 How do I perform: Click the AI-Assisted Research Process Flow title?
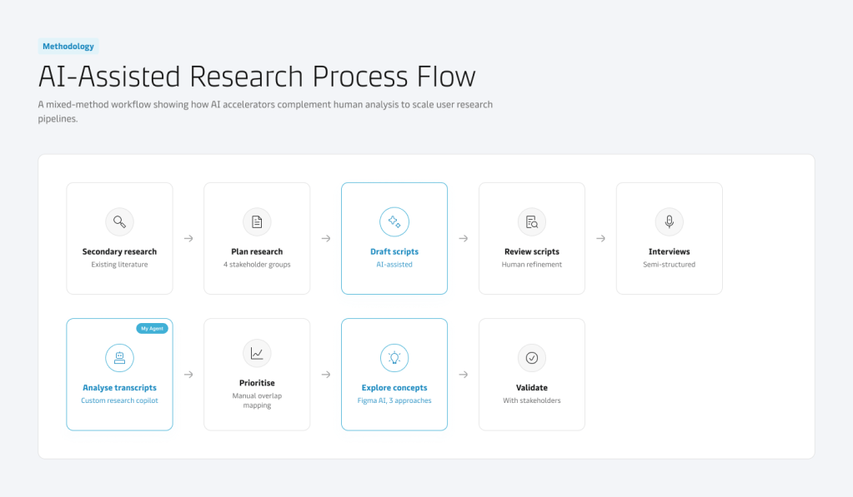(257, 76)
